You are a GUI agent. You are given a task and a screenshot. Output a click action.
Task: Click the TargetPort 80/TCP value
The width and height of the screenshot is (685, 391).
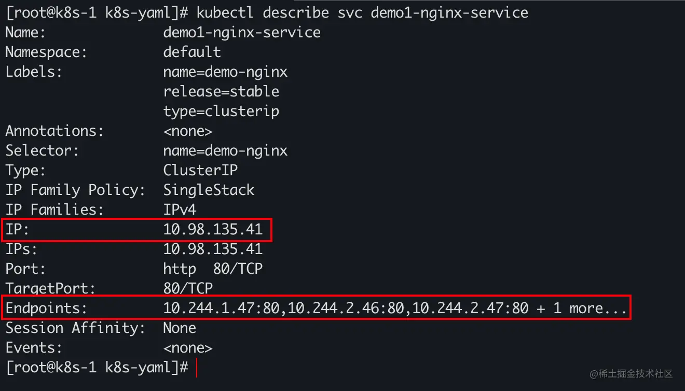pos(188,288)
